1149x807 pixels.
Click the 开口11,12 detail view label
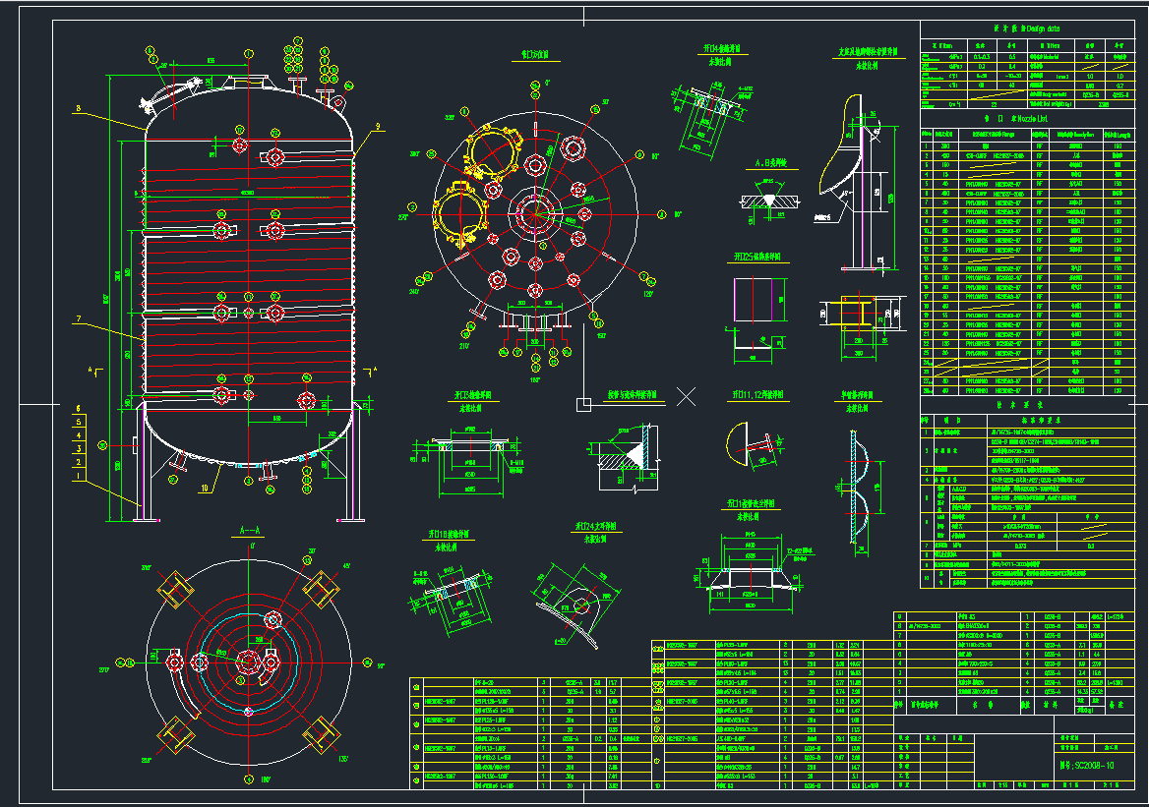tap(758, 395)
